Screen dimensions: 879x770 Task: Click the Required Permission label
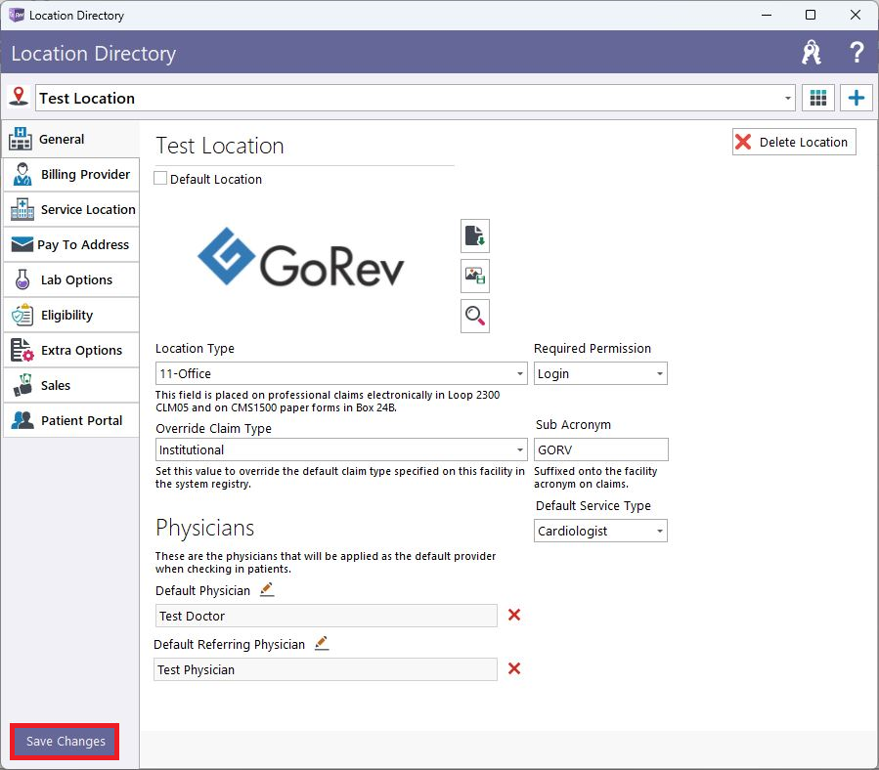pyautogui.click(x=592, y=348)
